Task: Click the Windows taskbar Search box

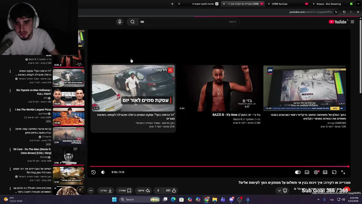Action: pyautogui.click(x=140, y=199)
